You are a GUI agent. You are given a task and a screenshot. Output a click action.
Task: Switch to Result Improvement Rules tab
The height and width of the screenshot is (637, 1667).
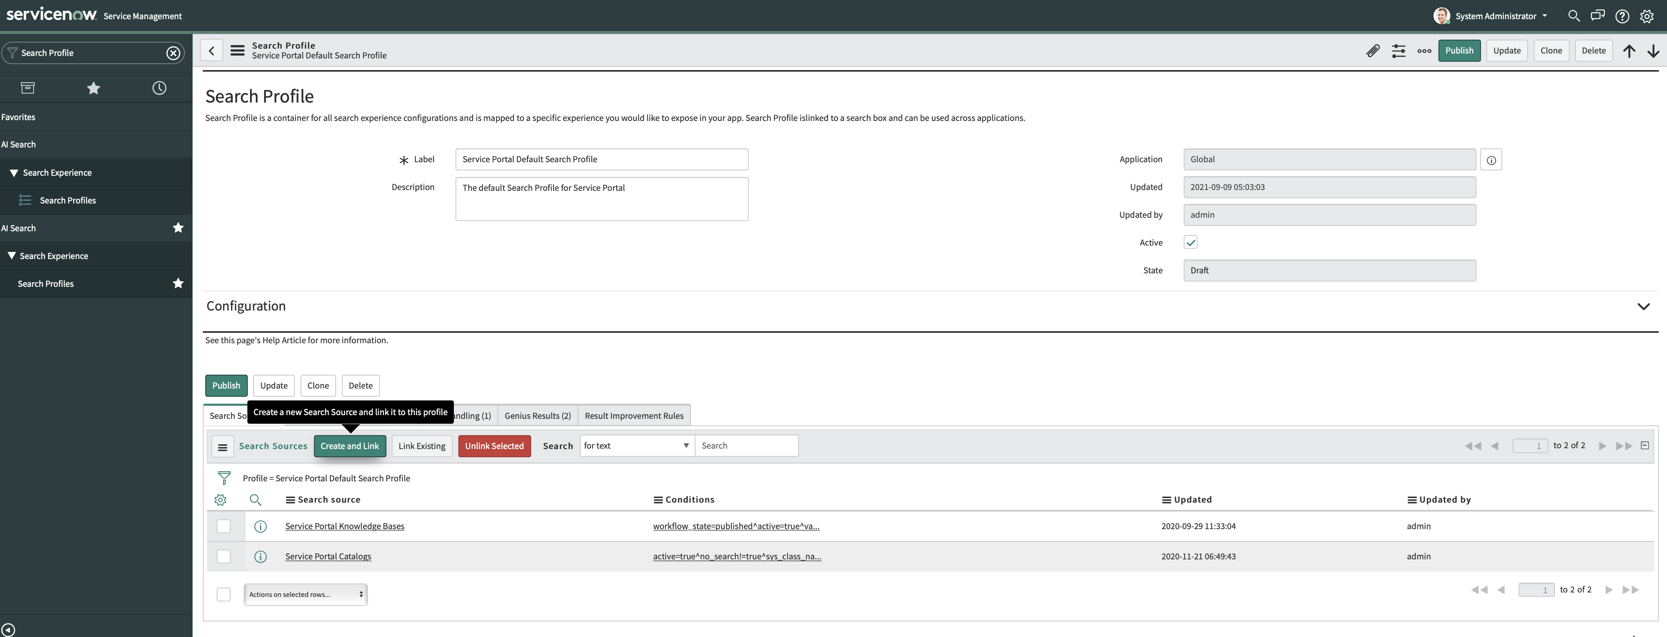tap(633, 415)
